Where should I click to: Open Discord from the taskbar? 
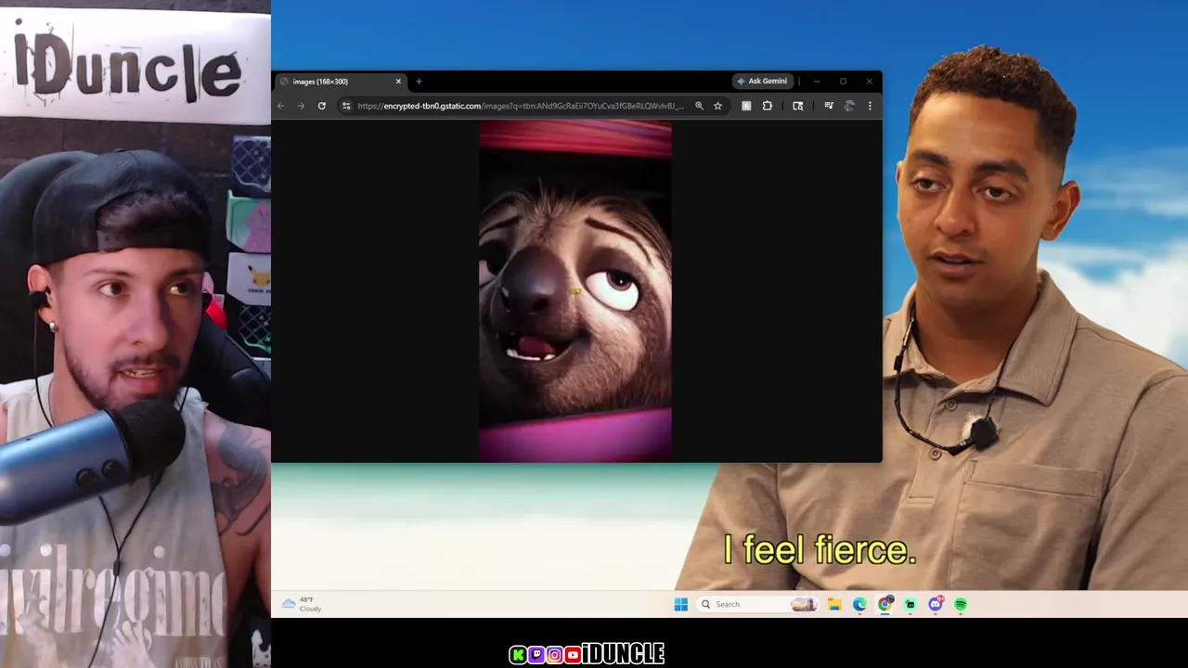pos(936,605)
